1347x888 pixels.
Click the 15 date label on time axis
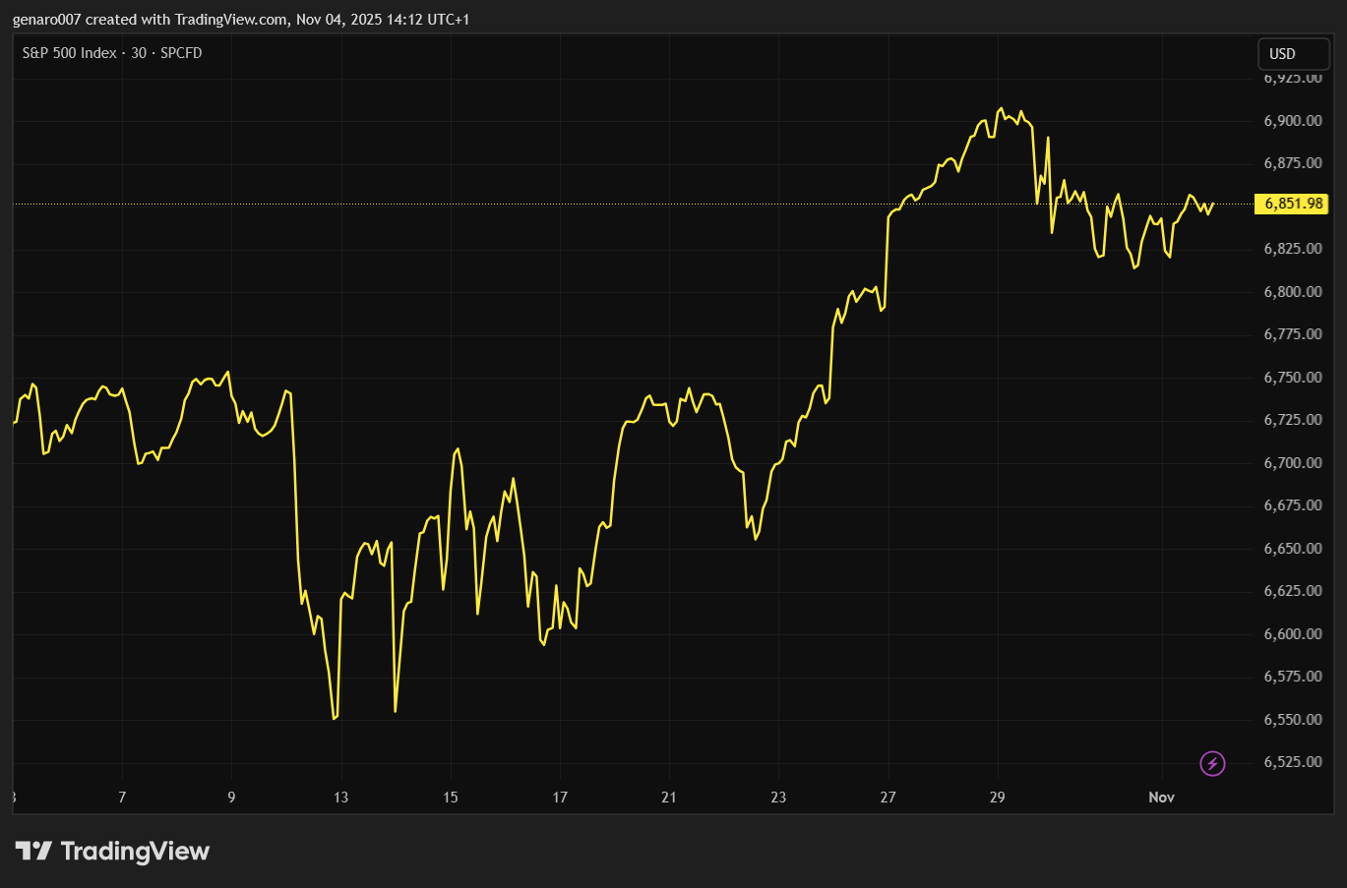tap(451, 798)
